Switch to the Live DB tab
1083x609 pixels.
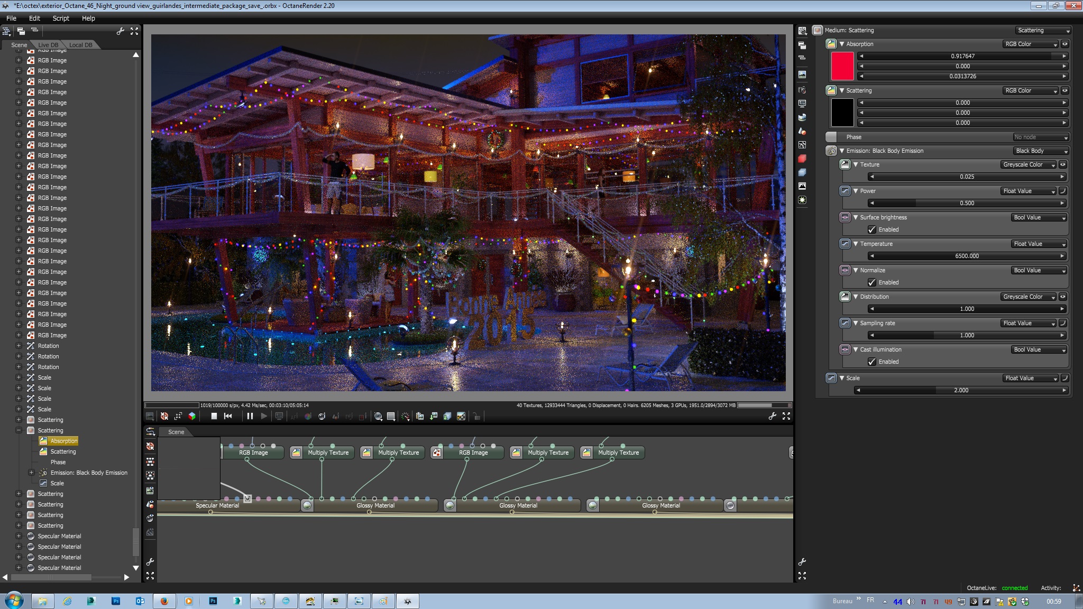pos(48,45)
